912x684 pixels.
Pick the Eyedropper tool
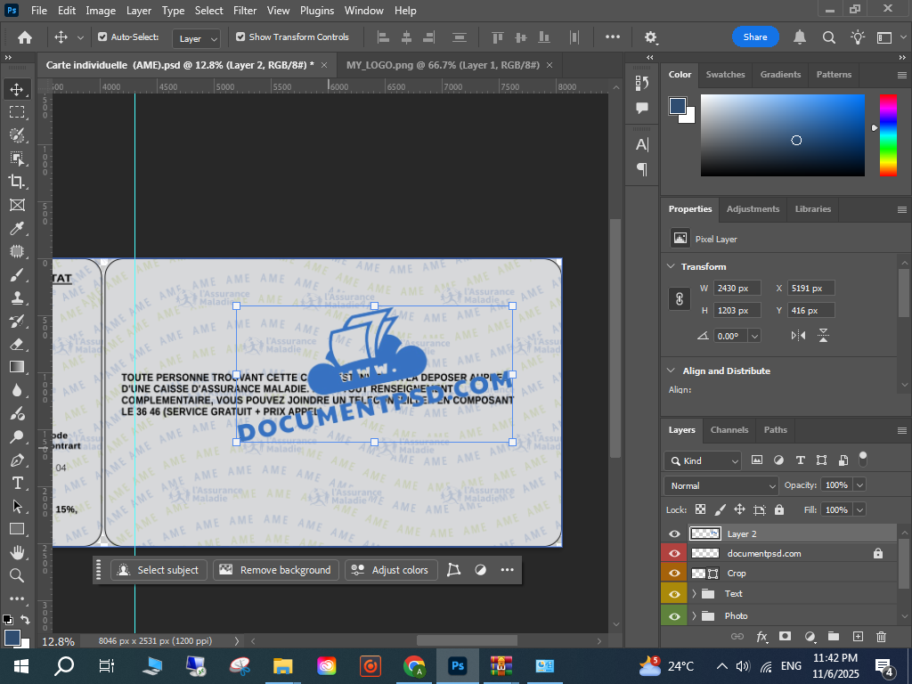pyautogui.click(x=17, y=228)
